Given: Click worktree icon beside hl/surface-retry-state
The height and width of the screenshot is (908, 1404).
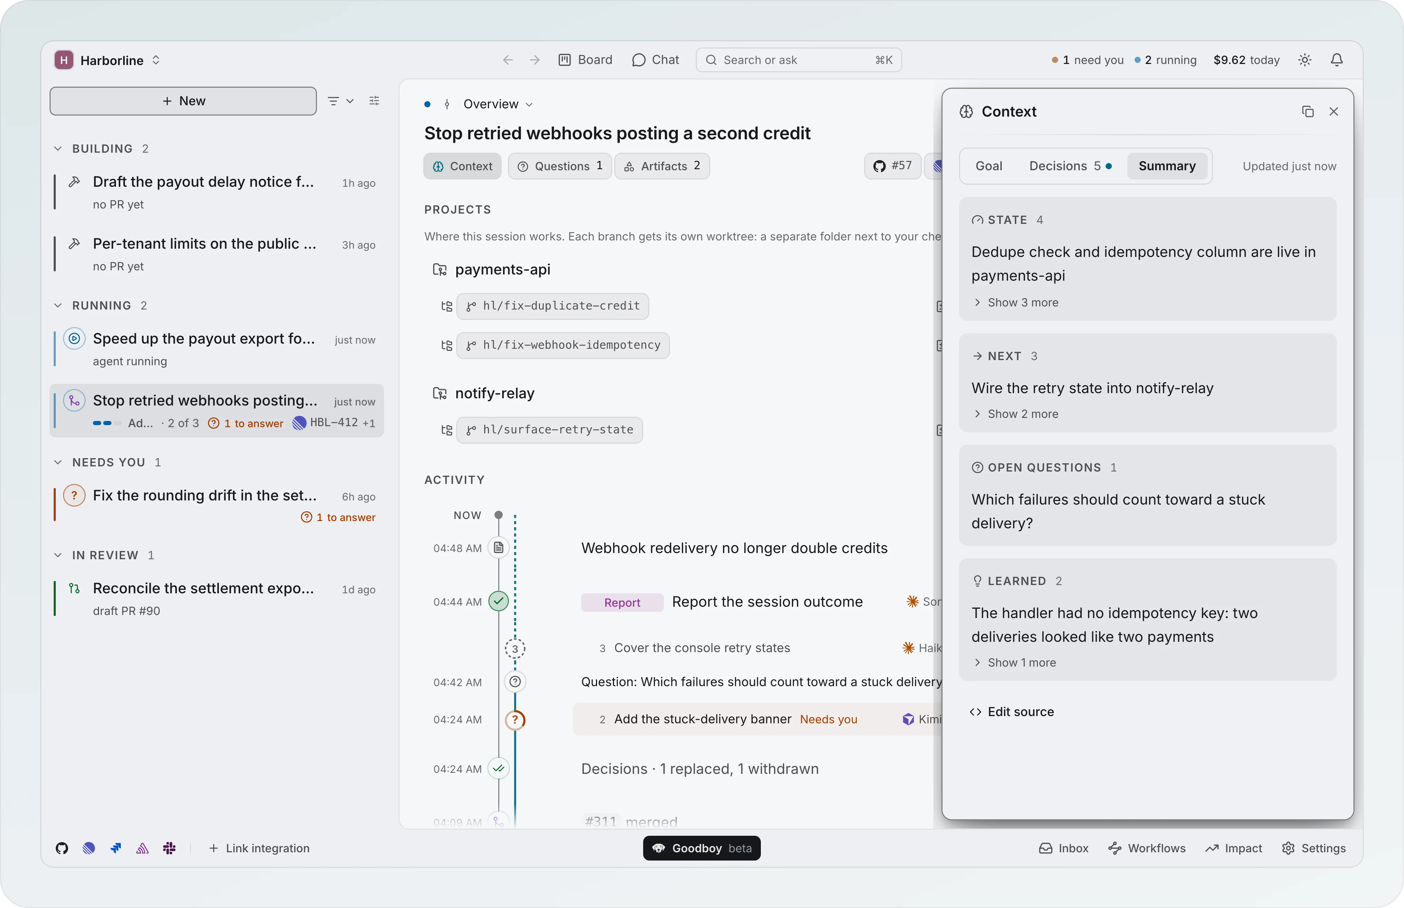Looking at the screenshot, I should pos(447,430).
